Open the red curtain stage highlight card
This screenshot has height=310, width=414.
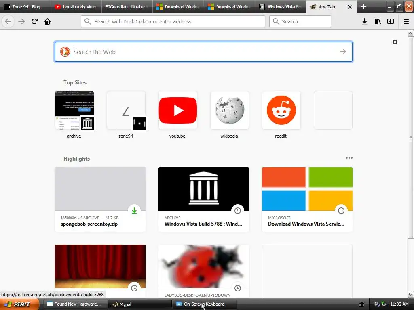[x=100, y=271]
